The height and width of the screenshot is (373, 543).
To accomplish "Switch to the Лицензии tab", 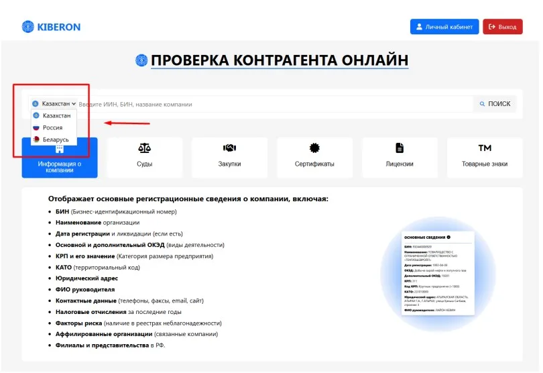I will click(x=400, y=158).
